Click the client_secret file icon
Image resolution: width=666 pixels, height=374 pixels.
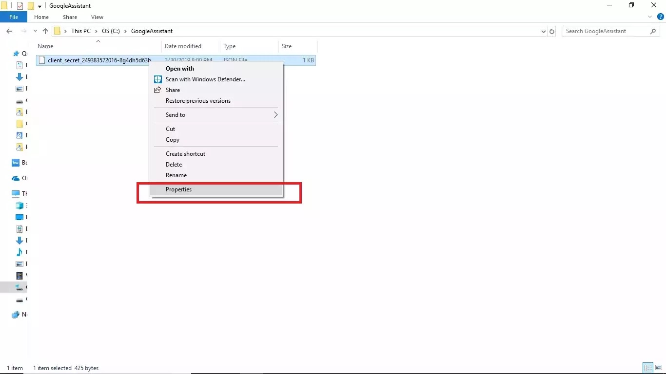(x=42, y=60)
